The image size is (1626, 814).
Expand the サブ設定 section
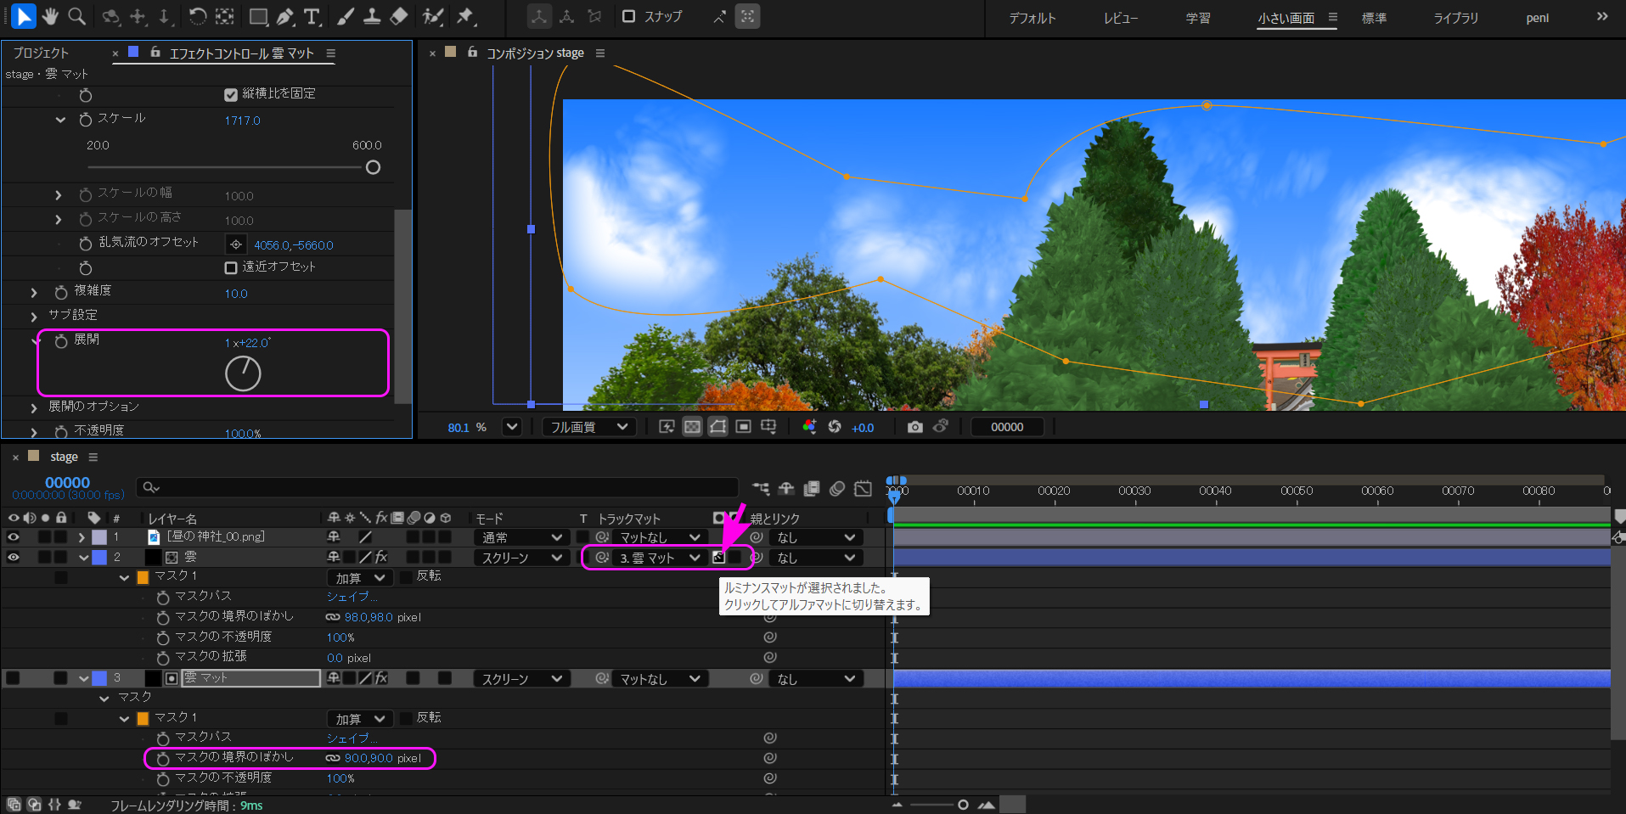click(x=34, y=316)
